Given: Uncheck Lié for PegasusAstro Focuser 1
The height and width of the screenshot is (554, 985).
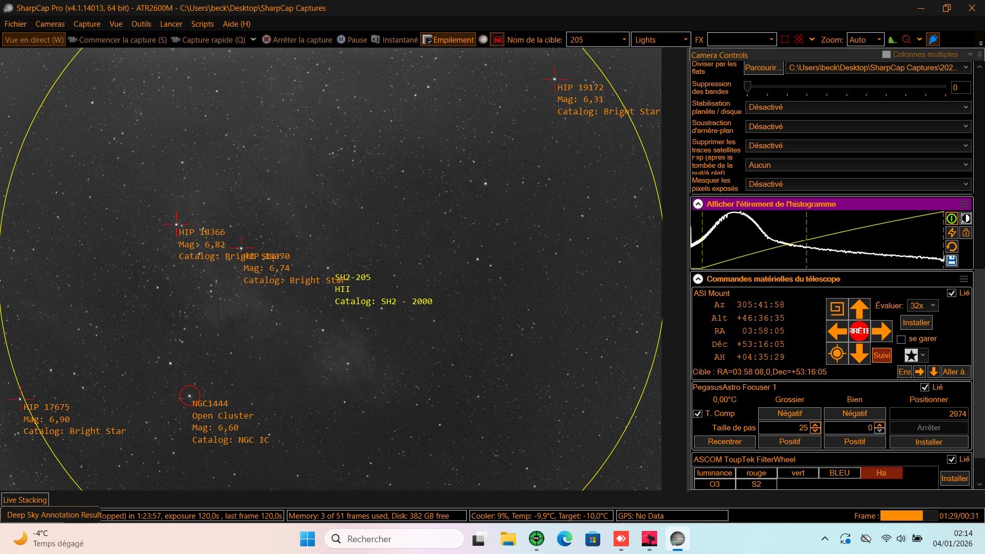Looking at the screenshot, I should coord(925,387).
